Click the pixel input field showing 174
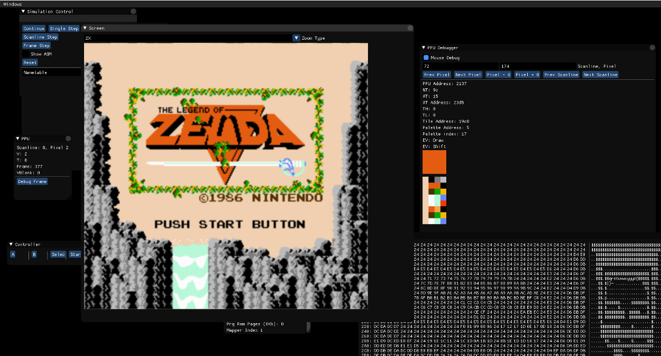Viewport: 661px width, 356px height. click(537, 66)
